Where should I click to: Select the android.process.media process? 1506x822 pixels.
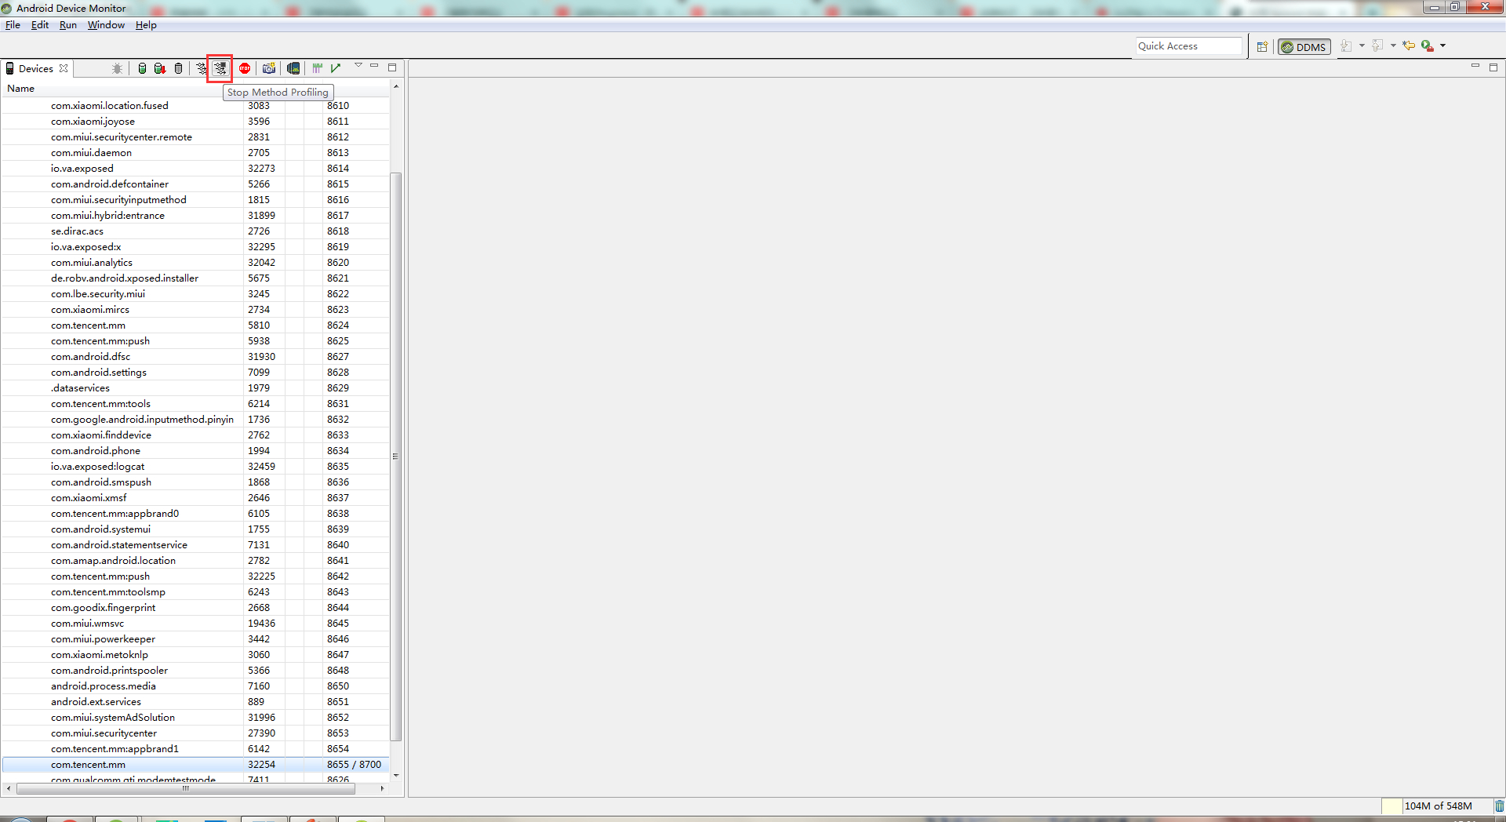[x=196, y=686]
